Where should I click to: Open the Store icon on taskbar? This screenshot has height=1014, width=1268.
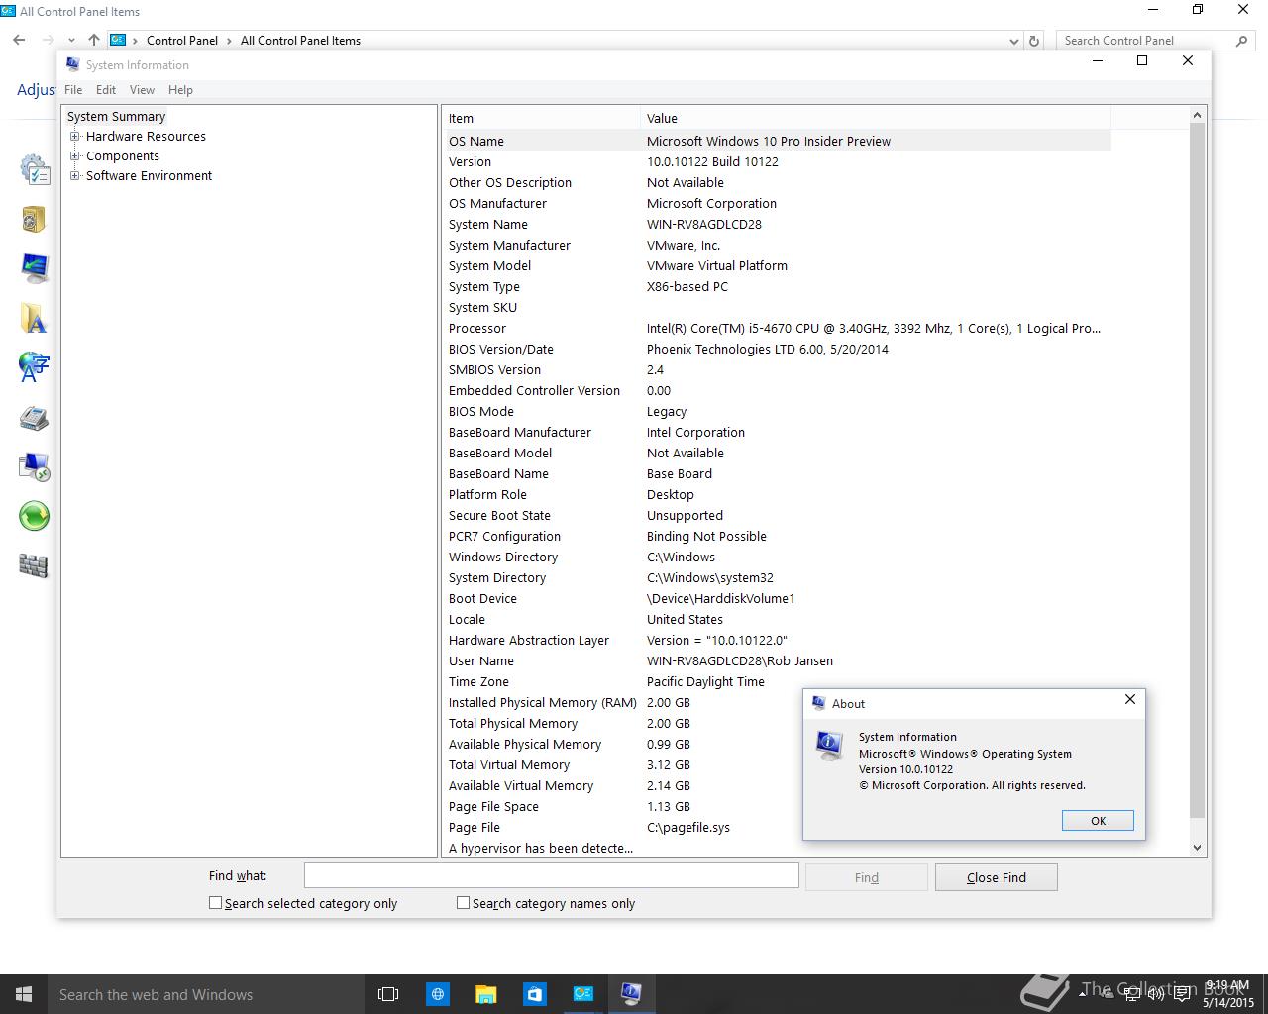tap(534, 994)
